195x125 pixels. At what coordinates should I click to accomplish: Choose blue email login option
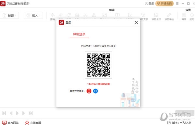pyautogui.click(x=95, y=91)
